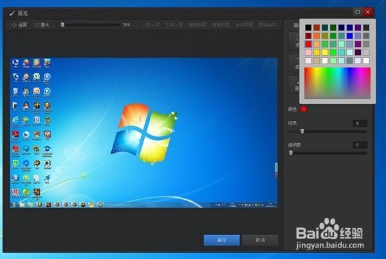Screen dimensions: 386x259
Task: Click the 删除图层 delete layer item
Action: (x=198, y=25)
